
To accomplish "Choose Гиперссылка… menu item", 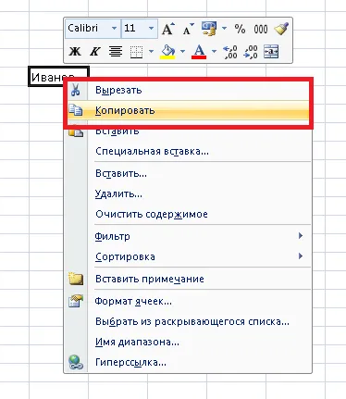I will click(188, 362).
